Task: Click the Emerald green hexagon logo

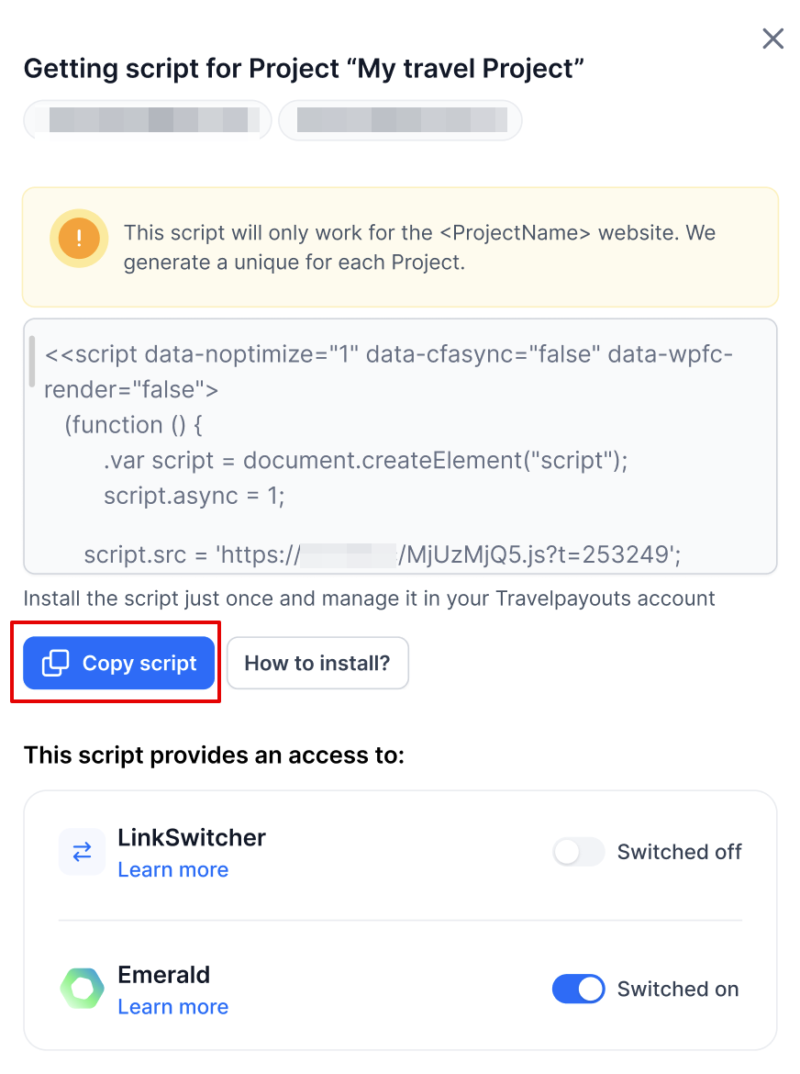Action: tap(83, 990)
